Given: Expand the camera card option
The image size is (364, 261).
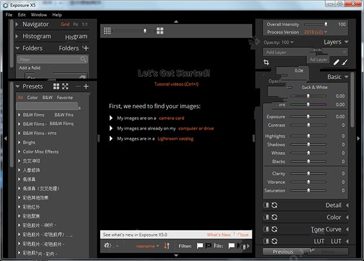Looking at the screenshot, I should 111,118.
